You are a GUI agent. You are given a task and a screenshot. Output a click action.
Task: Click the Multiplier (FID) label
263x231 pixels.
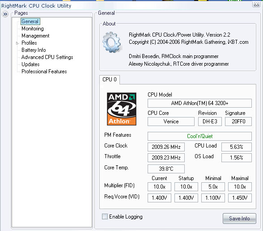(x=119, y=185)
